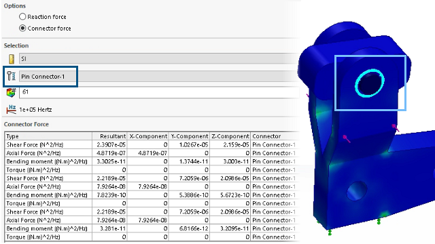Click the X-Component column header
435x244 pixels.
coord(148,136)
